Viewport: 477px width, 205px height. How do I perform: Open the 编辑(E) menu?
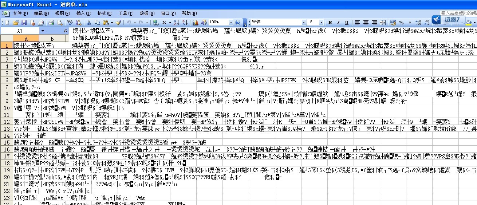pyautogui.click(x=41, y=13)
